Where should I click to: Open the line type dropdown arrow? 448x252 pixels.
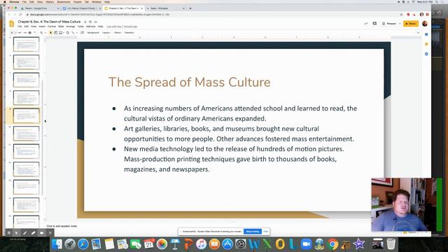[x=76, y=33]
